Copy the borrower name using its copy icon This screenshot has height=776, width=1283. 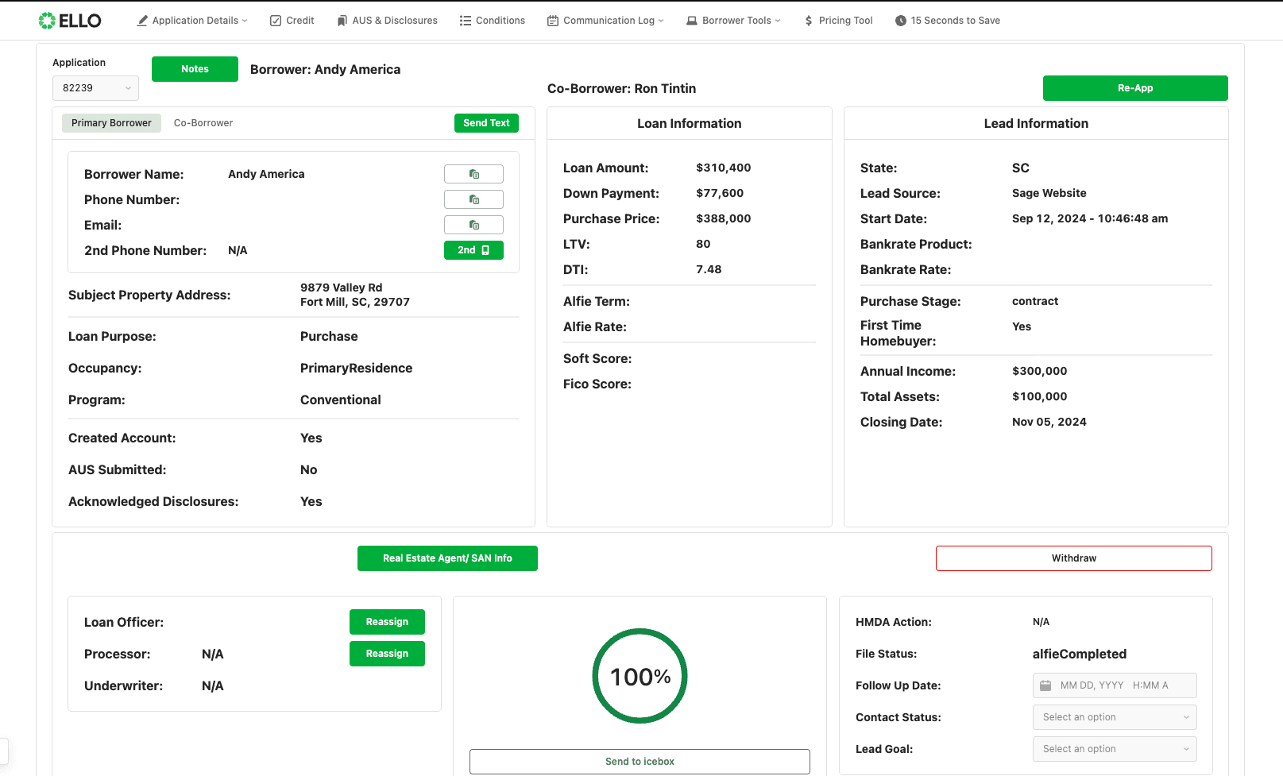473,173
